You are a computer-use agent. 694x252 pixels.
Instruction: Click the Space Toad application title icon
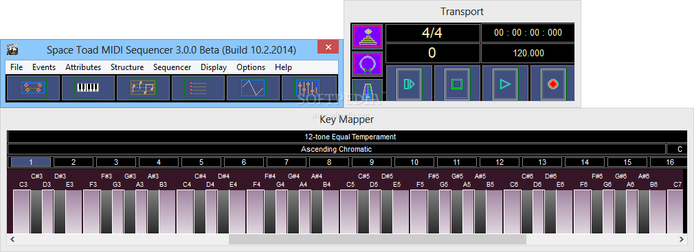click(x=12, y=49)
